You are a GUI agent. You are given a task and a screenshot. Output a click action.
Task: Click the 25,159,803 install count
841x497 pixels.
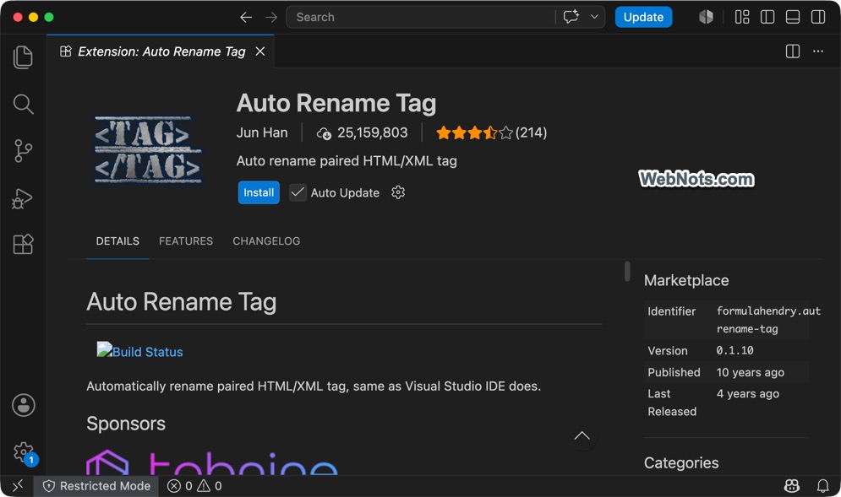(362, 132)
